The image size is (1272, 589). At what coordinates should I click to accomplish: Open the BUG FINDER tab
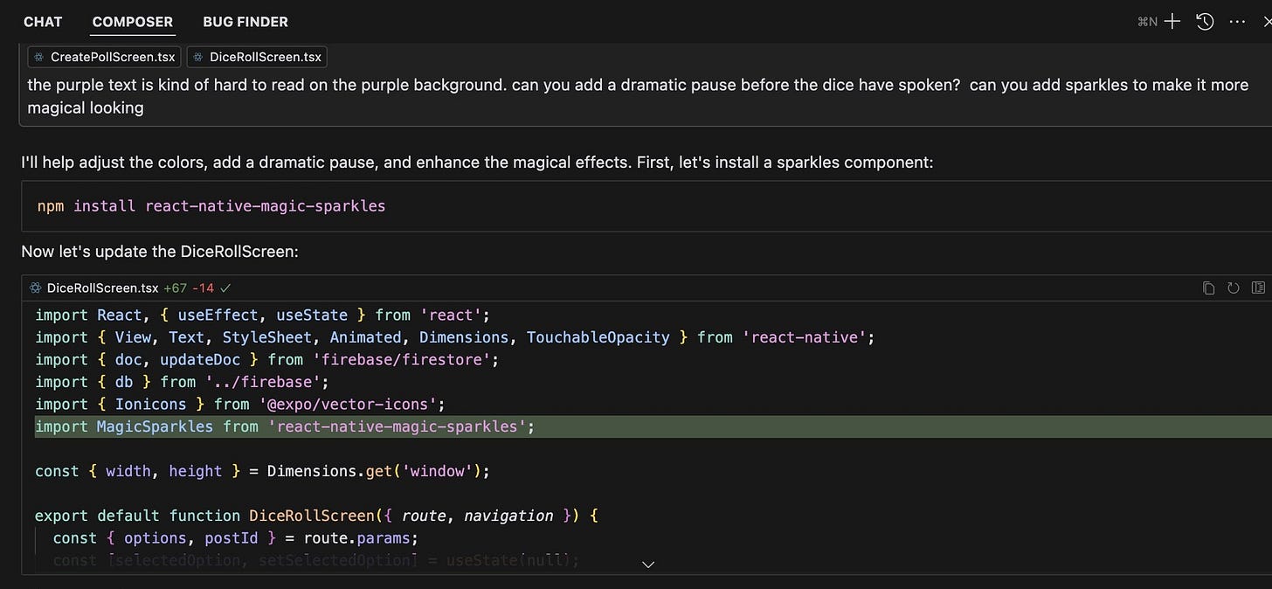[x=245, y=22]
